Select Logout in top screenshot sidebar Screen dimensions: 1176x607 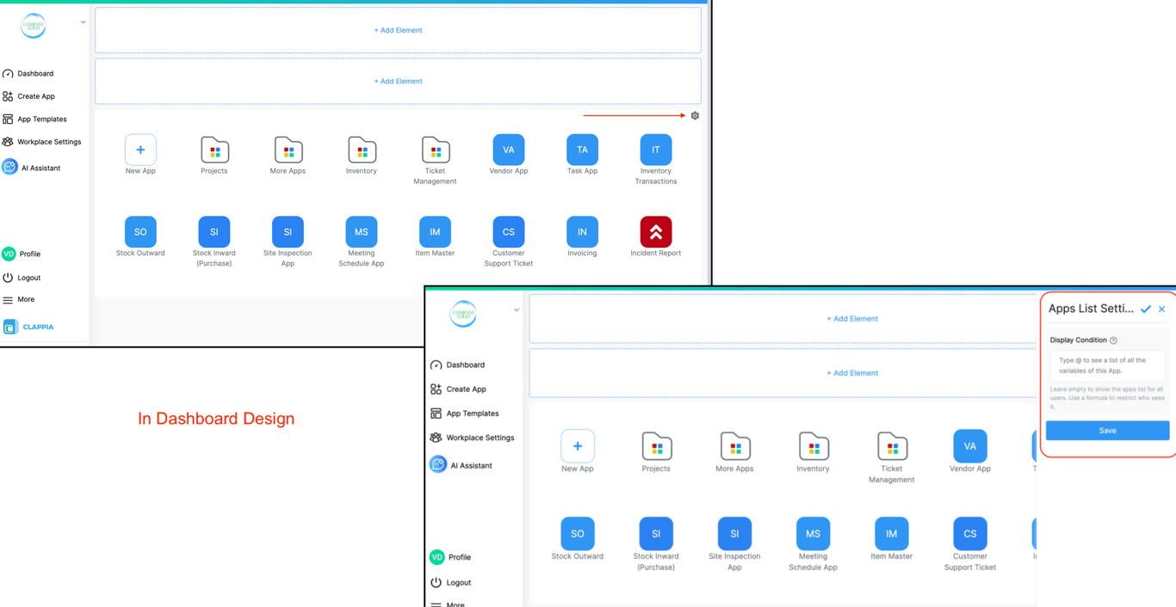click(22, 278)
